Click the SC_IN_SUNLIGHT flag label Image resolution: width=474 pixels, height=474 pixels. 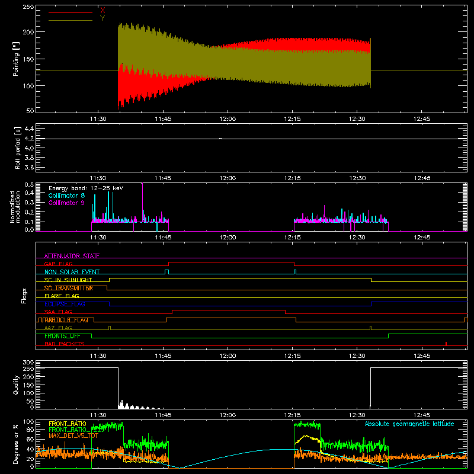pos(68,280)
